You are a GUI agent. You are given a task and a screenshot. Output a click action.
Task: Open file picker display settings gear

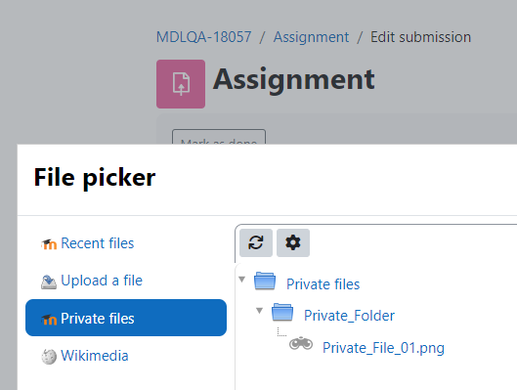click(293, 242)
